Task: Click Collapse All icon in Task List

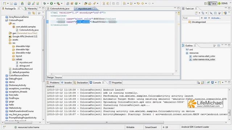Action: click(x=215, y=13)
